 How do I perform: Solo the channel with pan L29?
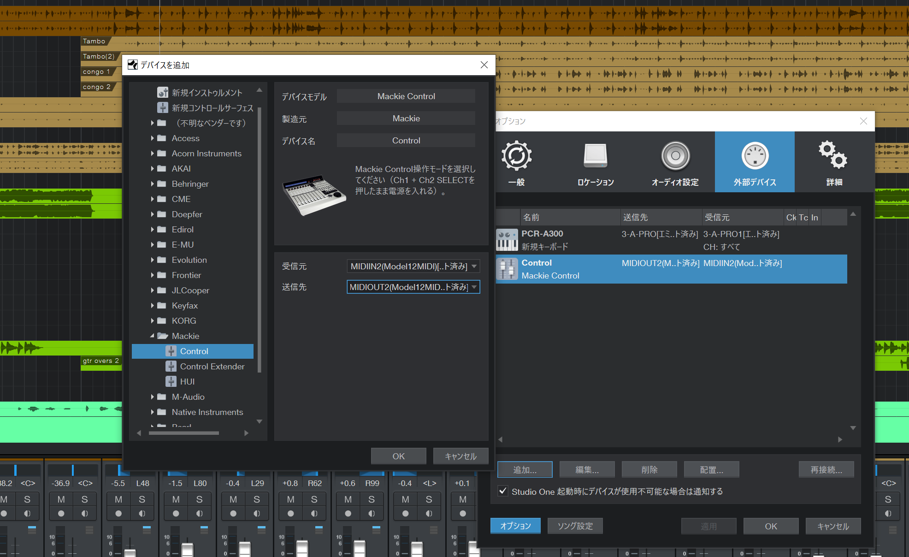pos(257,499)
